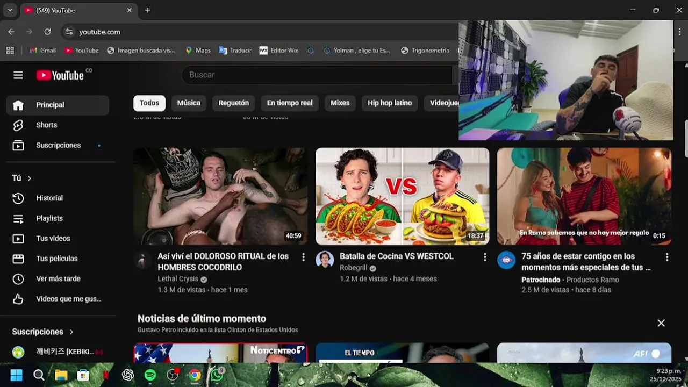Close the YouTube browser tab
Viewport: 688px width, 387px height.
tap(130, 10)
